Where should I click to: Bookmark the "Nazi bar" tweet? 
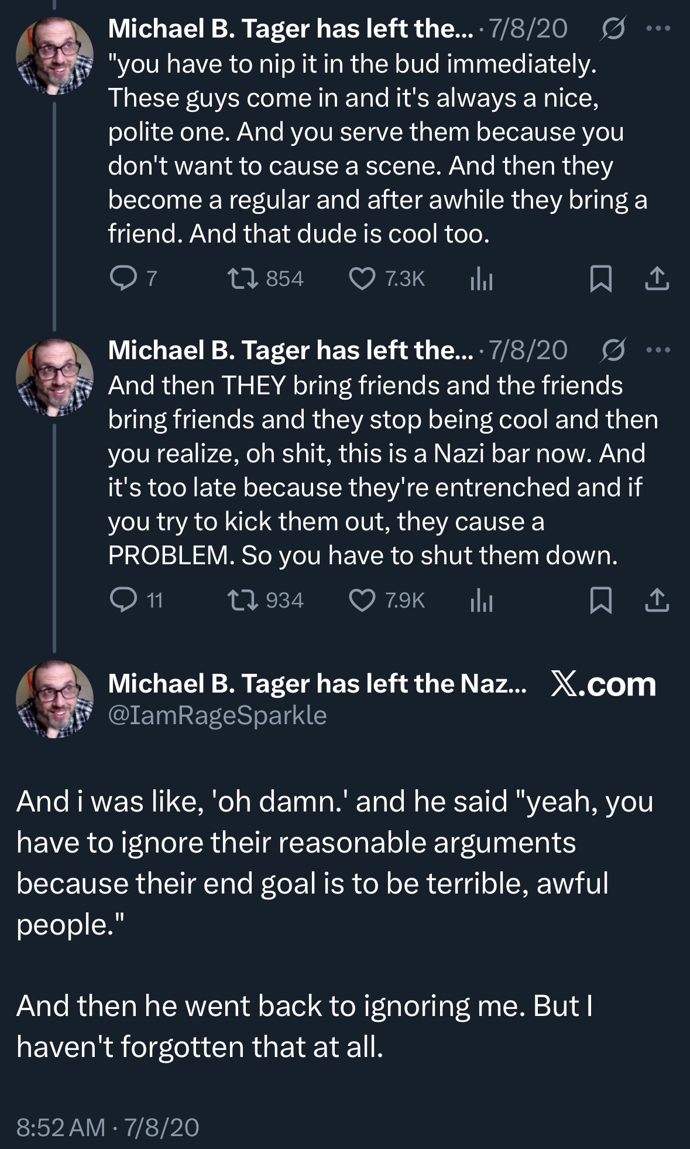point(600,600)
